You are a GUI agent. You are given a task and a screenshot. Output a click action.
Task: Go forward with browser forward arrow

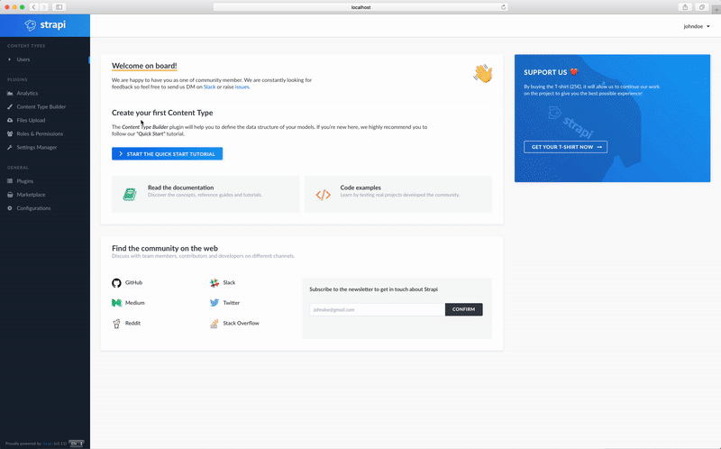pyautogui.click(x=44, y=7)
